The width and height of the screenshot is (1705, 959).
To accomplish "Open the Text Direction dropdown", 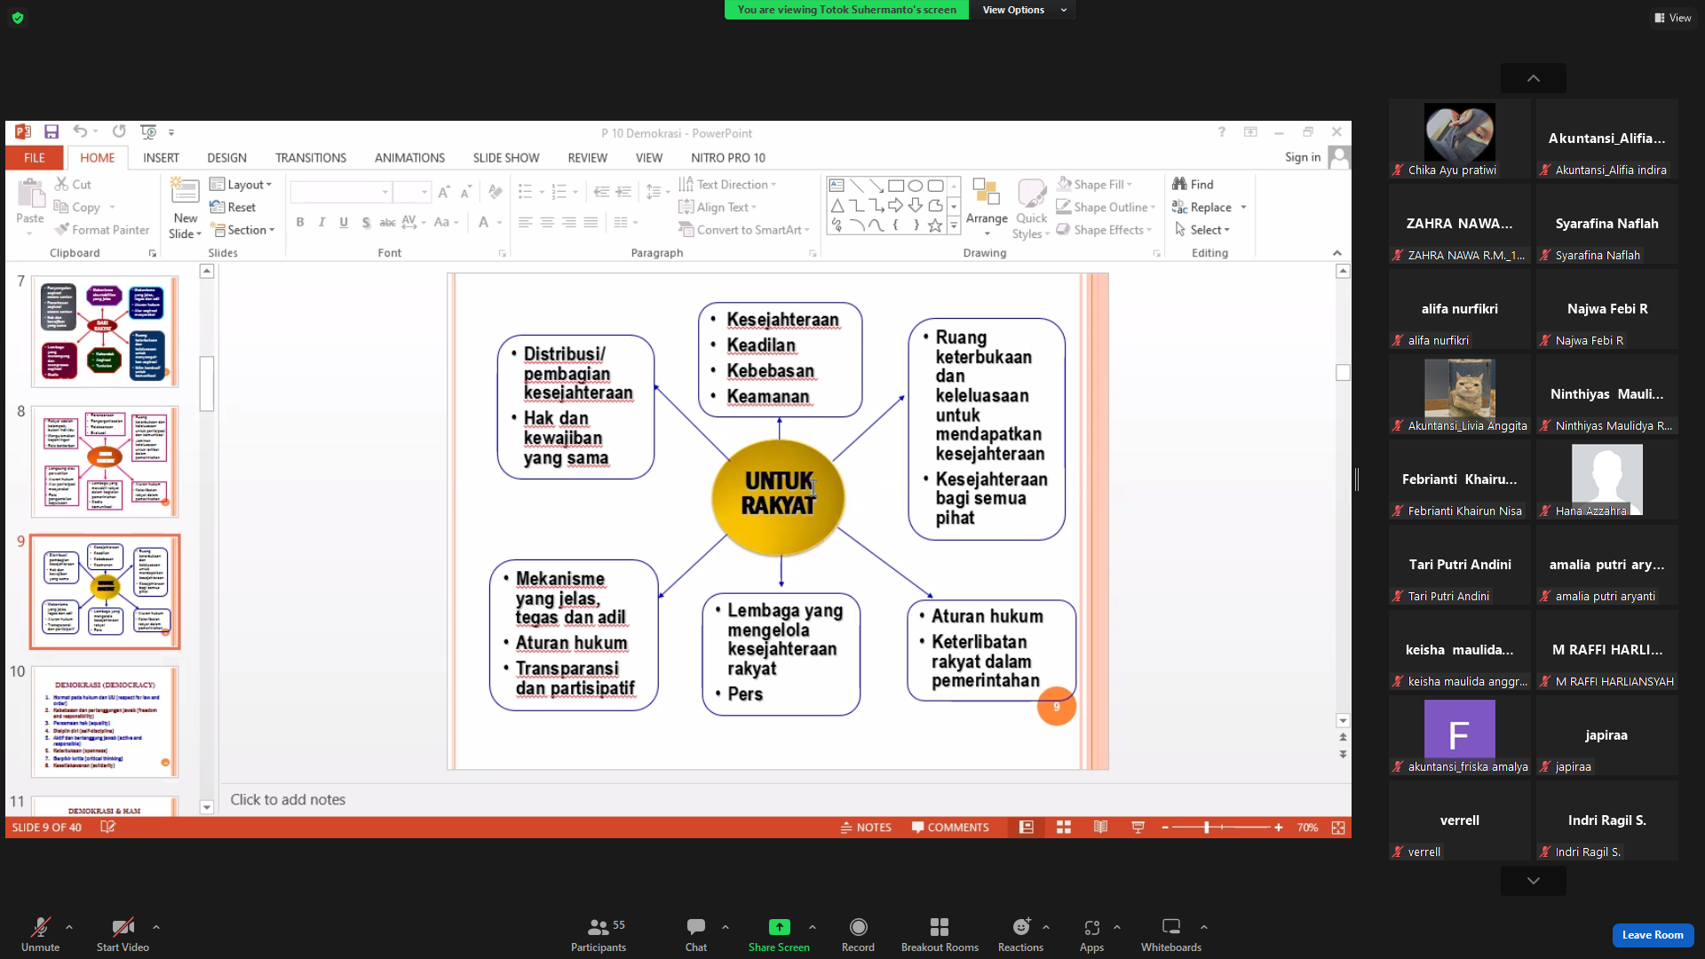I will [x=727, y=185].
